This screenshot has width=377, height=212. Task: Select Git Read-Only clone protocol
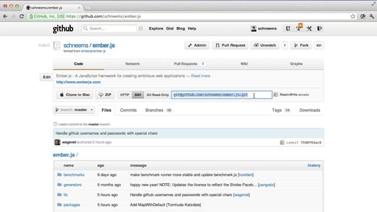pos(157,95)
